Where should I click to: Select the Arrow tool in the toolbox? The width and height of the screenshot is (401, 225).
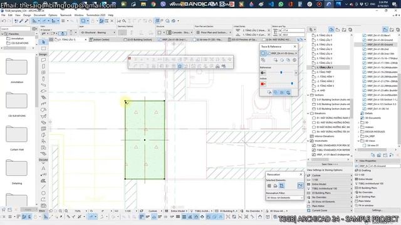[x=43, y=42]
